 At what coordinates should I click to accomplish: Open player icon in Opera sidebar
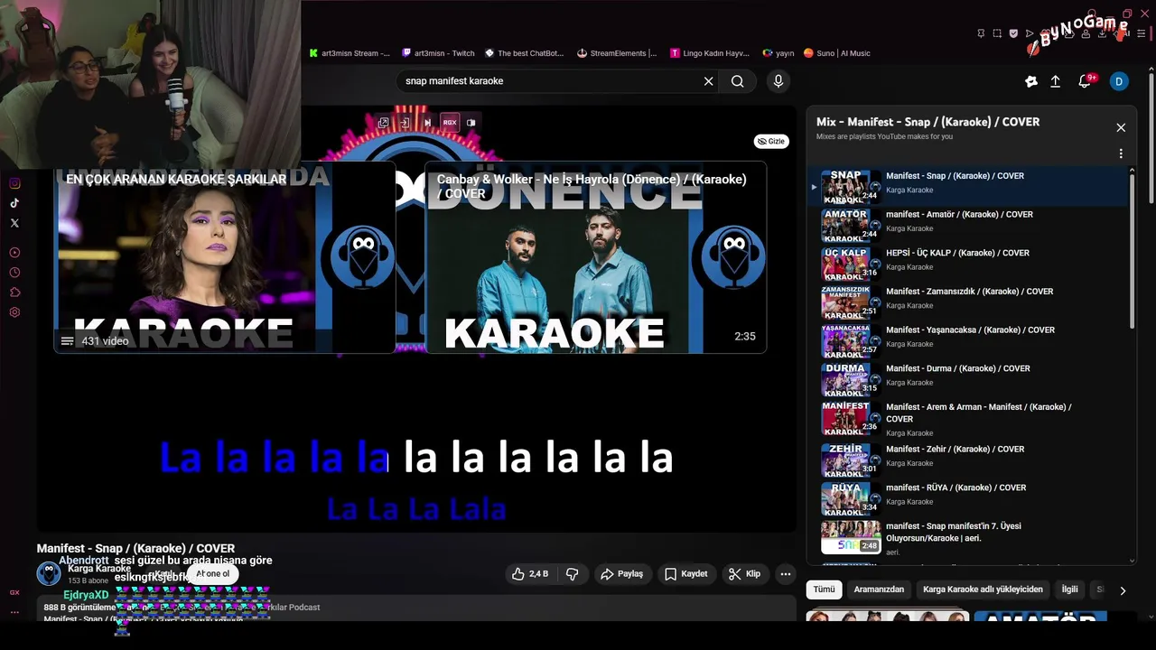[14, 253]
